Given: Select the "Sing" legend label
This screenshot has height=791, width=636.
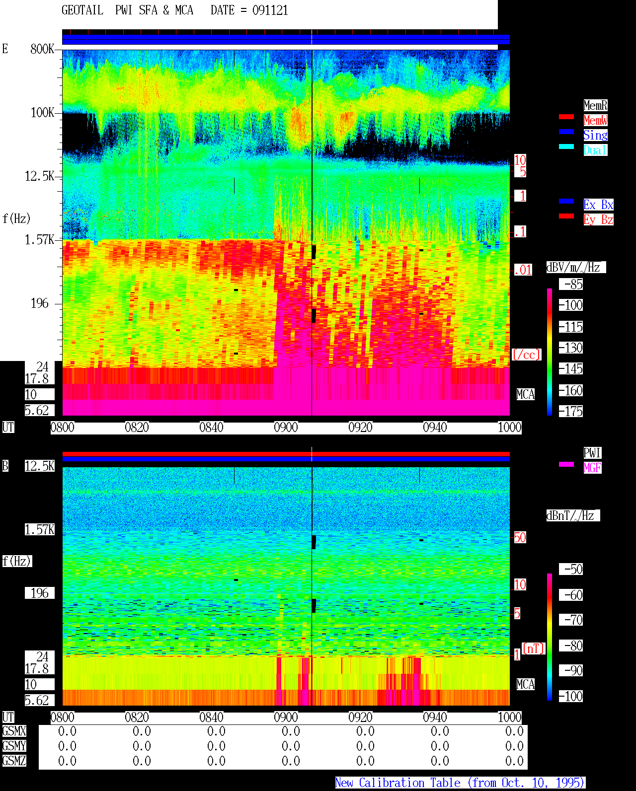Looking at the screenshot, I should pos(595,135).
